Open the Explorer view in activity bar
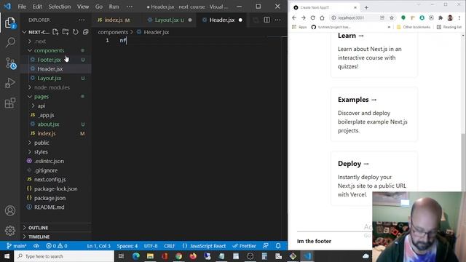 click(9, 23)
